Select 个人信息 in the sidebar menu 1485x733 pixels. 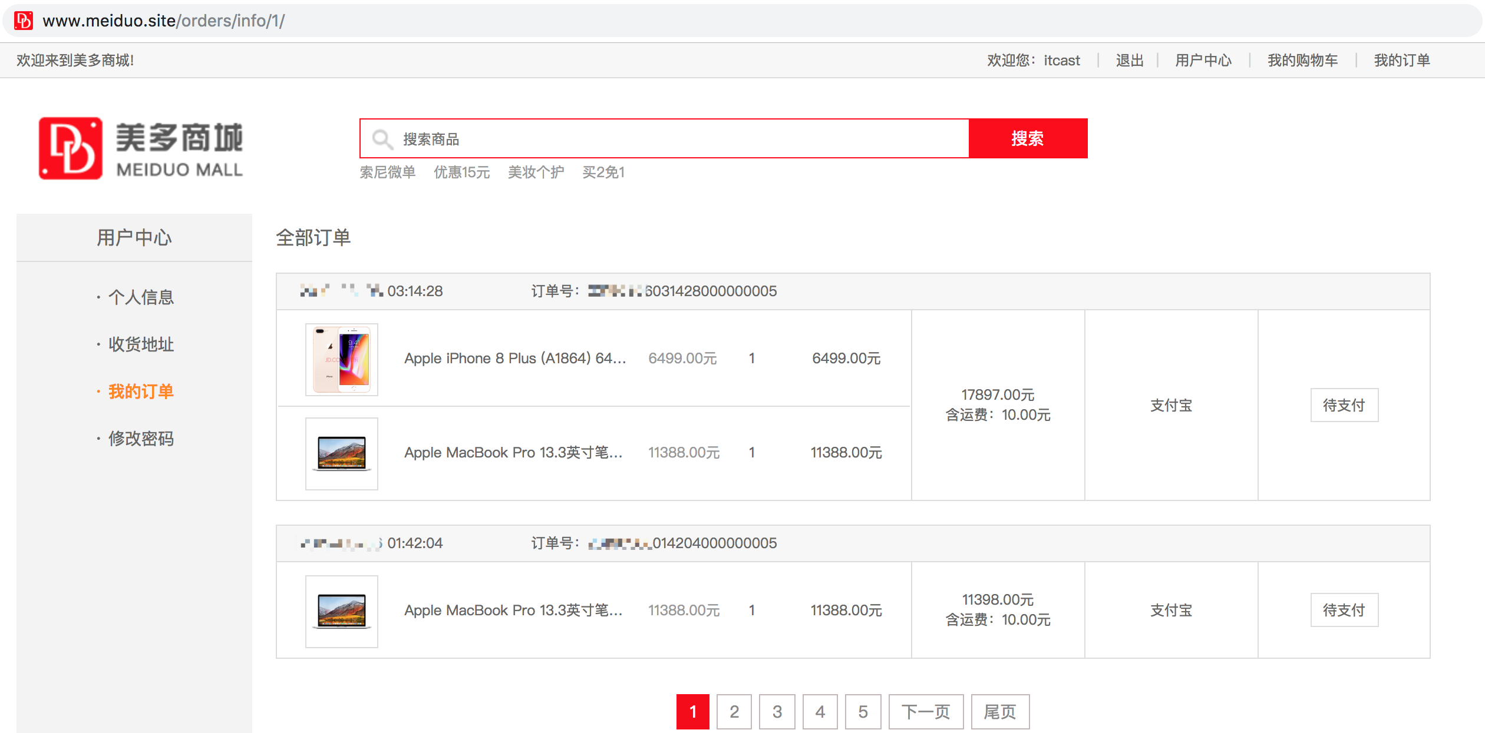141,297
